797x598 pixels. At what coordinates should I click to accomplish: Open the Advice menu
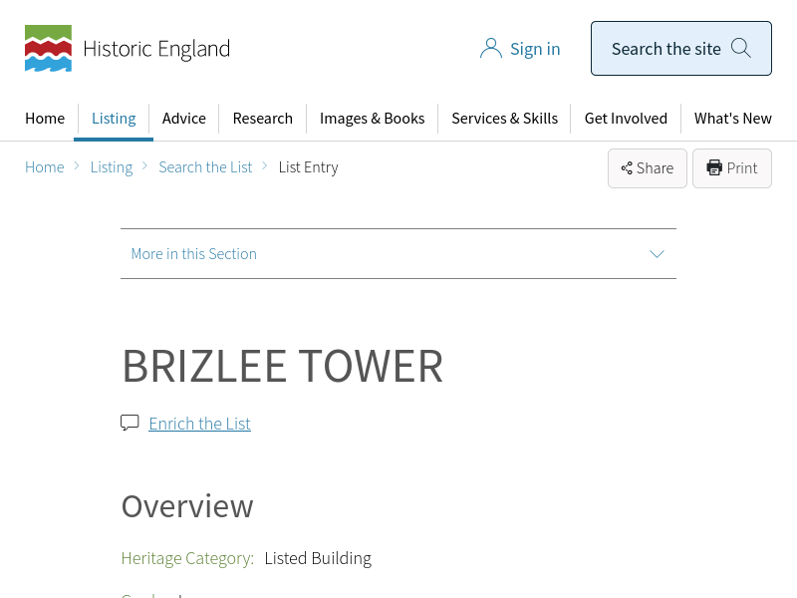[184, 119]
